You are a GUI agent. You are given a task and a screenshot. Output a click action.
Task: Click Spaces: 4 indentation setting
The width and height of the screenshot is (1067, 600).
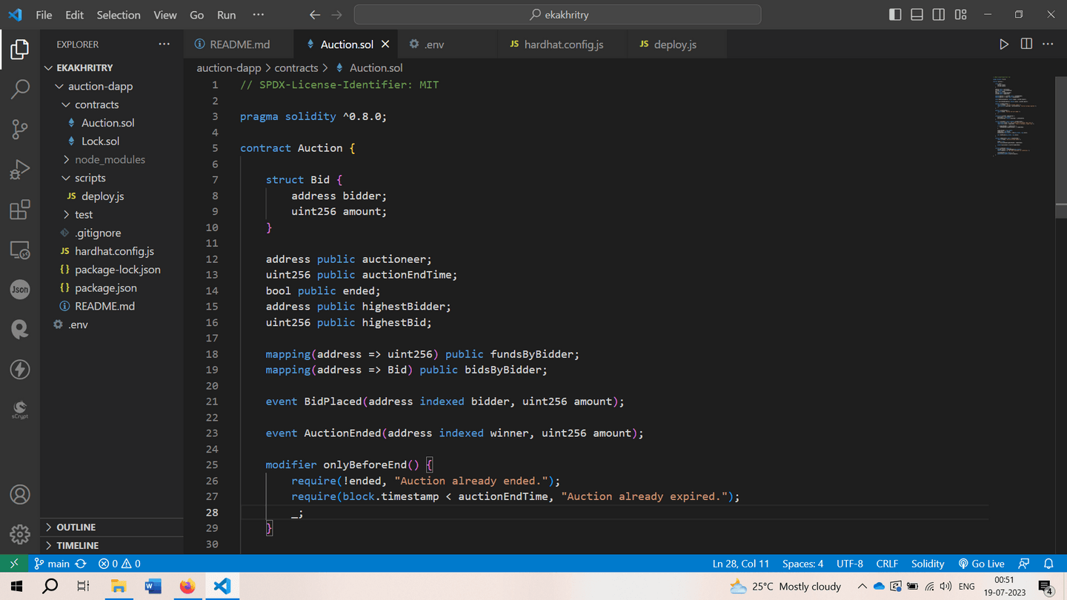[803, 564]
